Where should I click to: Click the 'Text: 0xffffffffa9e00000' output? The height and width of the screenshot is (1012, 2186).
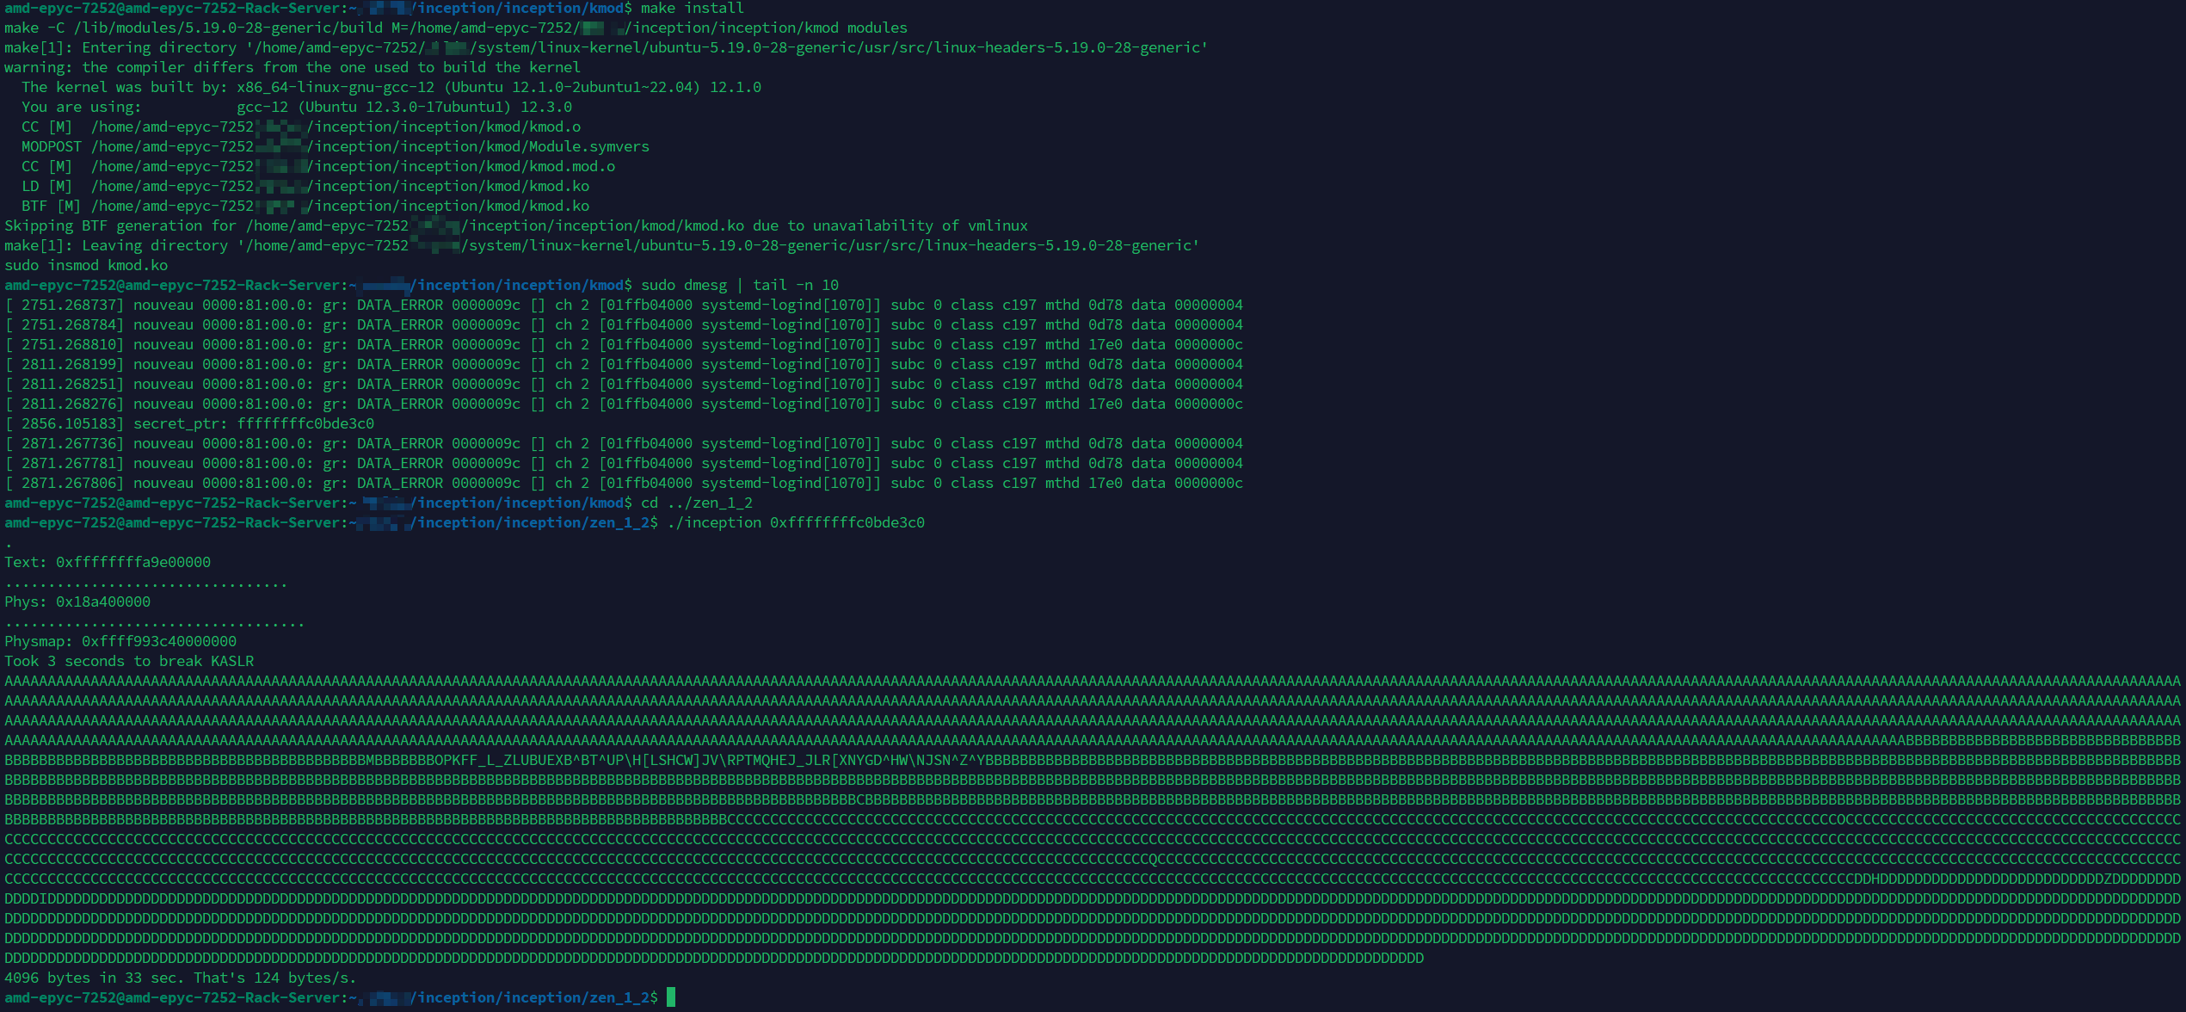108,562
